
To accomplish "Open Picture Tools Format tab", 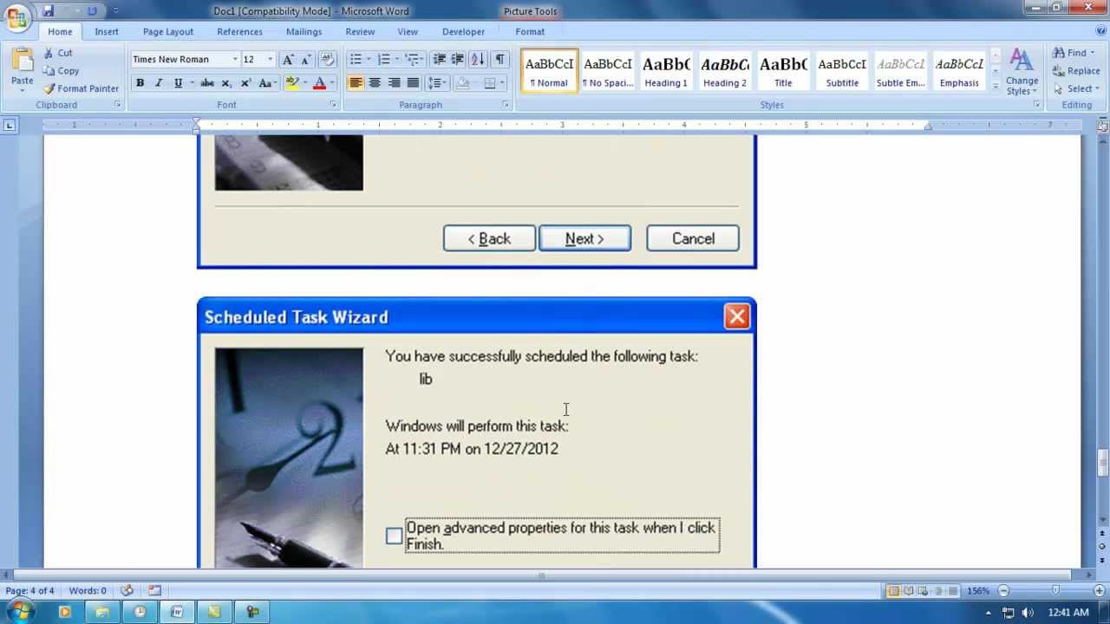I will [x=530, y=31].
